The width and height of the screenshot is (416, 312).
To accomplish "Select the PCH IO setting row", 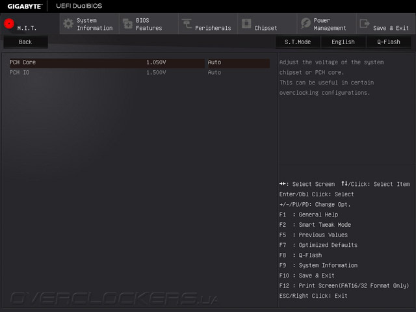I will [140, 72].
